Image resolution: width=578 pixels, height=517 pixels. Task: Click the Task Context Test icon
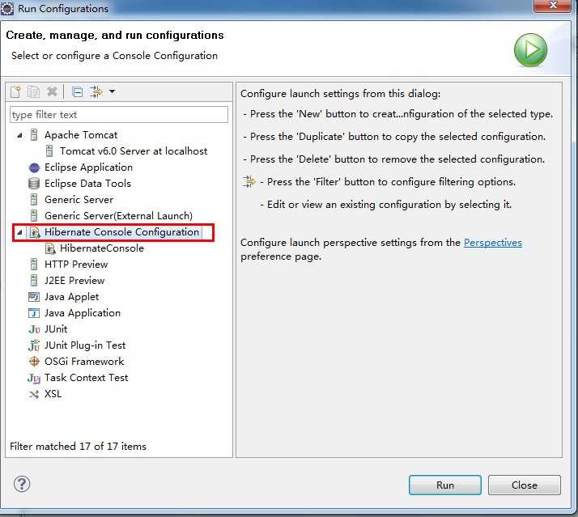[34, 378]
